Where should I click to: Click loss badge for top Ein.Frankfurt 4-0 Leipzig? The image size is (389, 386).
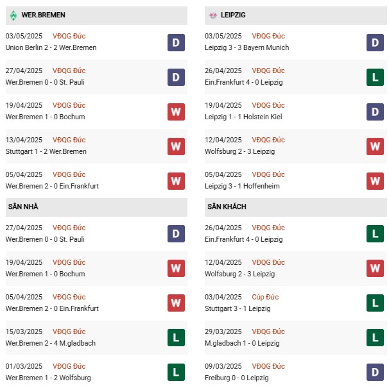pos(375,78)
